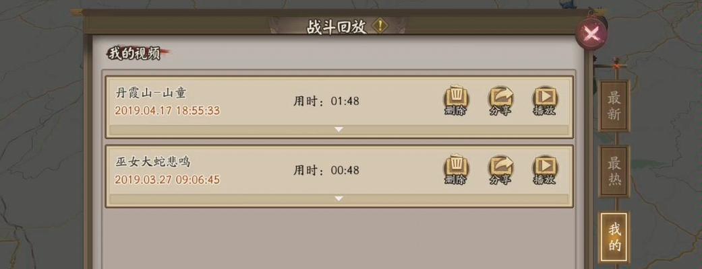Switch to the 最新 tab
The height and width of the screenshot is (269, 702).
614,106
